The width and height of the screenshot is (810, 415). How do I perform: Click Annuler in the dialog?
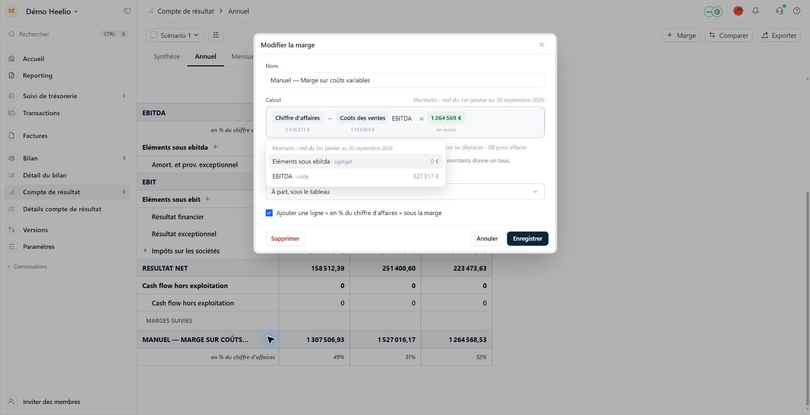[x=487, y=238]
